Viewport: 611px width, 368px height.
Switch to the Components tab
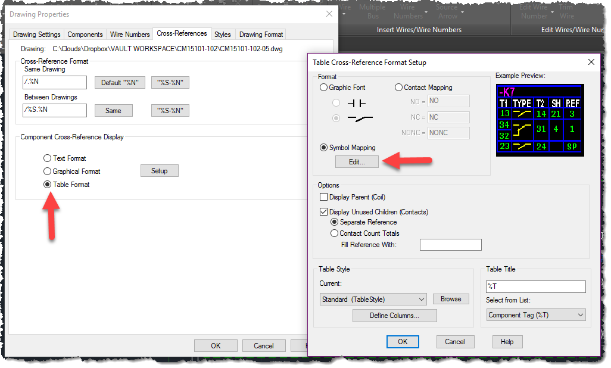click(x=85, y=34)
